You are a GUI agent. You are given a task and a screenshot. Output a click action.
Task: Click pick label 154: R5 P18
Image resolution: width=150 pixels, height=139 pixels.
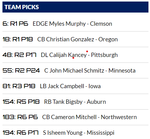tap(21, 102)
